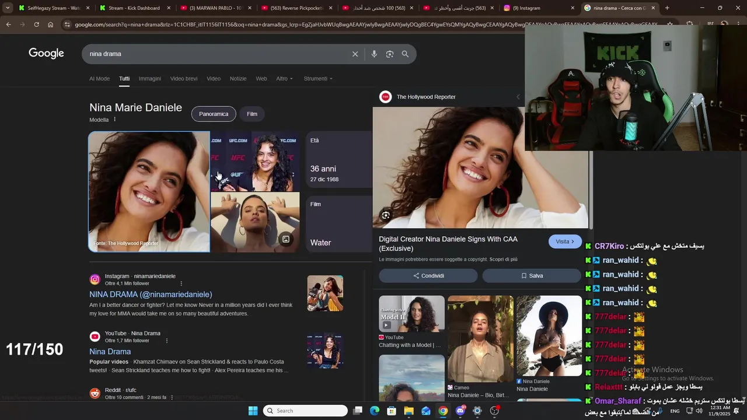Open Settings gear on the taskbar
747x420 pixels.
click(x=477, y=411)
